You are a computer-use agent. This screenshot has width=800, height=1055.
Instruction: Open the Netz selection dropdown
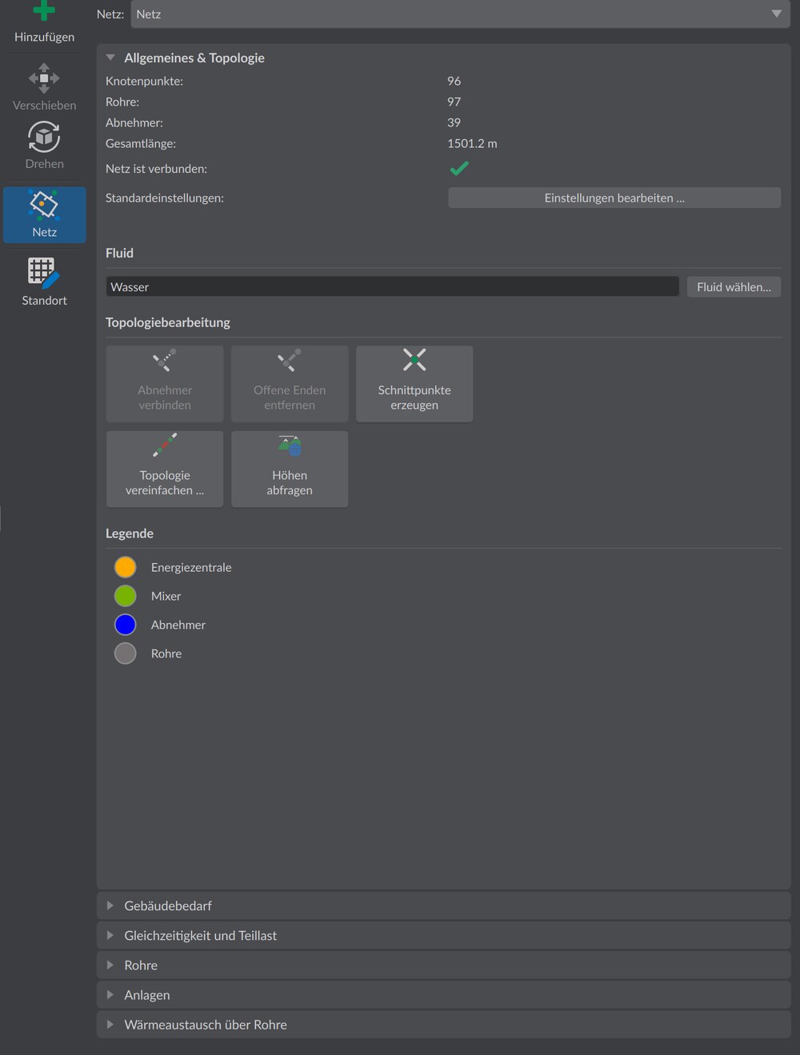(460, 14)
